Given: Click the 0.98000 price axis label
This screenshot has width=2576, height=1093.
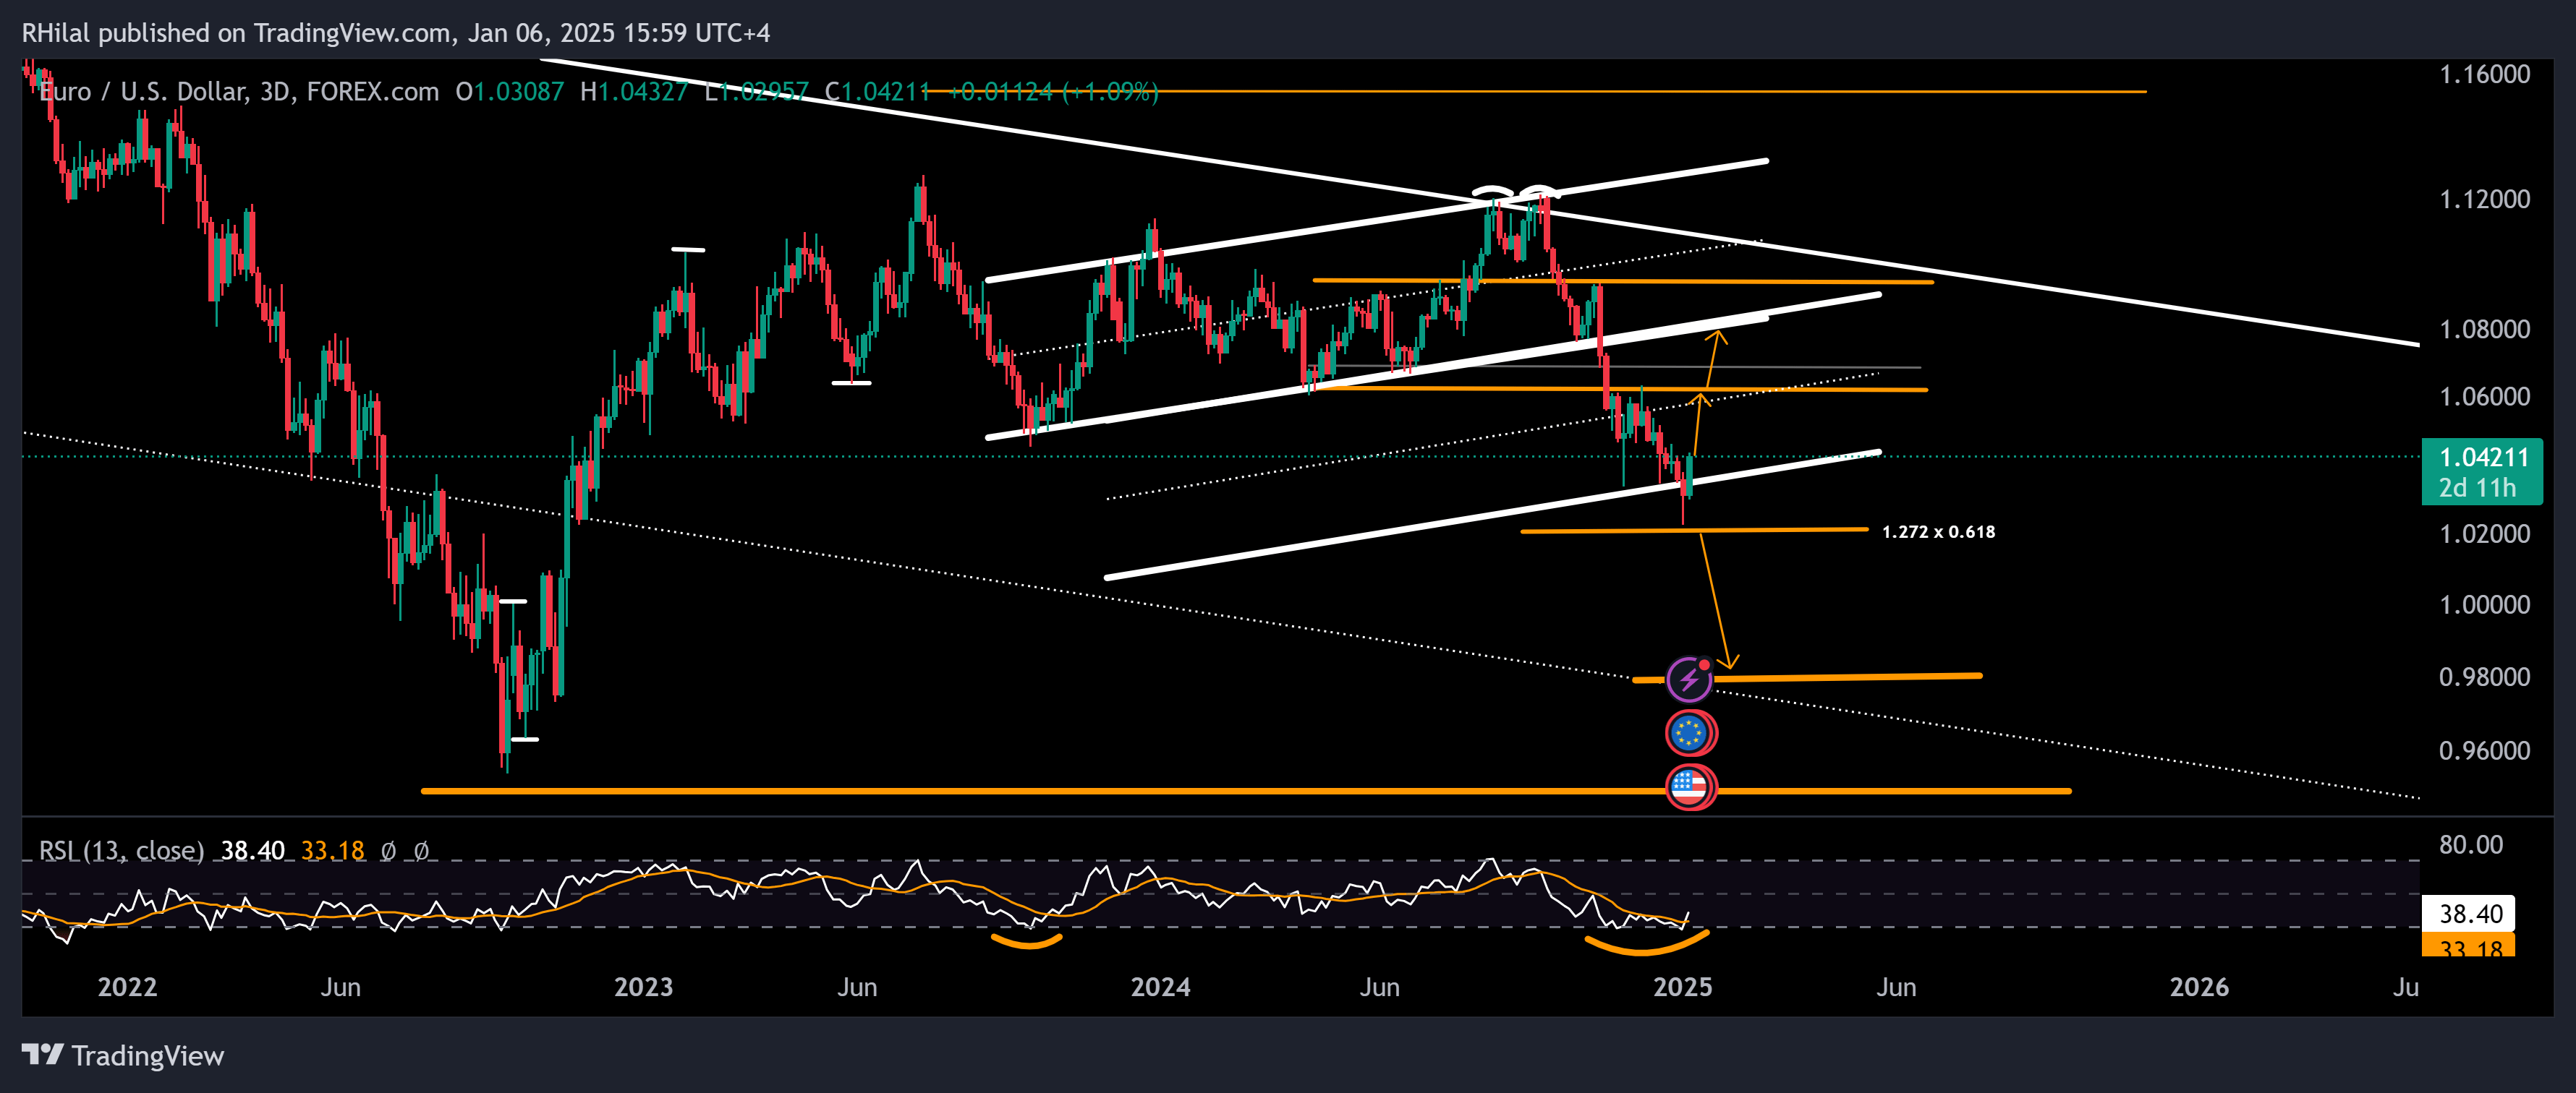Looking at the screenshot, I should [x=2484, y=677].
